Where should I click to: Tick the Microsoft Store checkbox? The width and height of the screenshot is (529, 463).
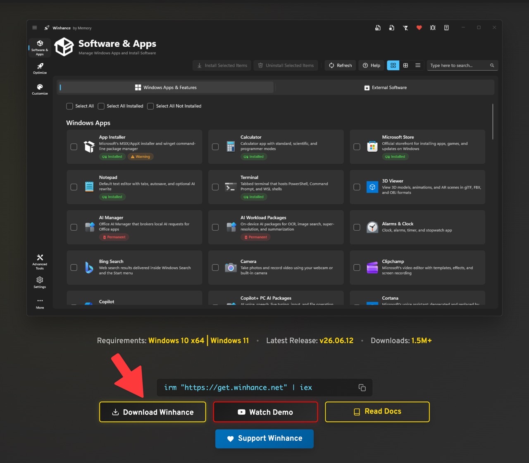click(357, 147)
